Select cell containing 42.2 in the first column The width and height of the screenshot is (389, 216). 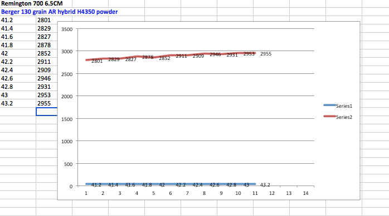point(18,62)
